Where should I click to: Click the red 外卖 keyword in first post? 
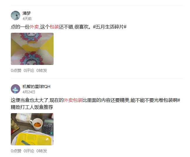34,27
